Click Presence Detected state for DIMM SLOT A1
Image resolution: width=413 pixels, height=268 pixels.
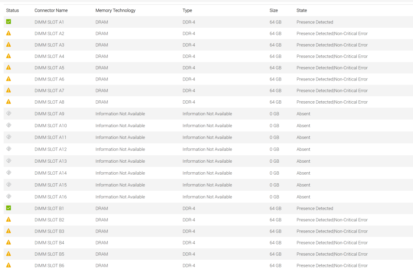point(315,22)
